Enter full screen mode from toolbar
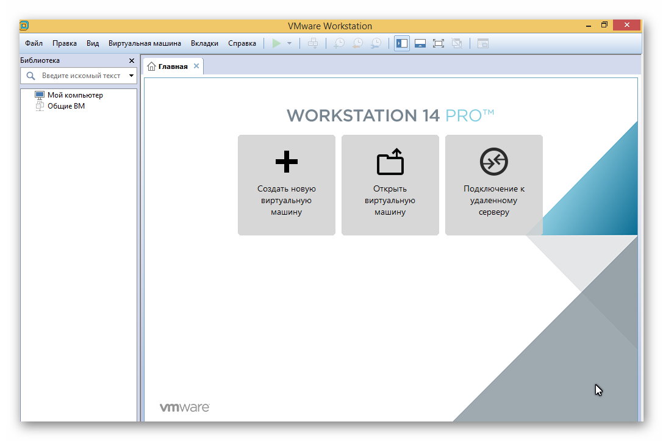This screenshot has height=441, width=663. pyautogui.click(x=439, y=43)
